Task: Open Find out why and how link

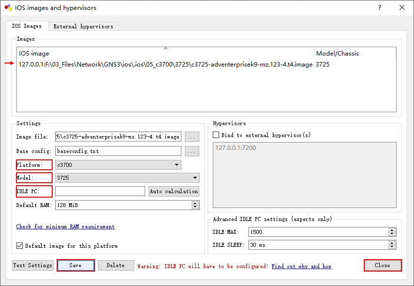Action: point(302,266)
